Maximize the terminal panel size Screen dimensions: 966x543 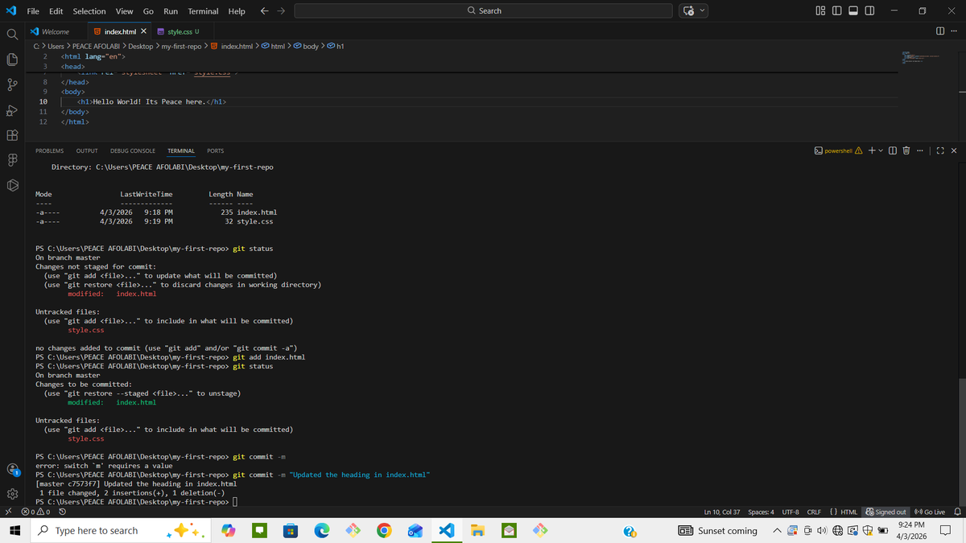[x=940, y=150]
